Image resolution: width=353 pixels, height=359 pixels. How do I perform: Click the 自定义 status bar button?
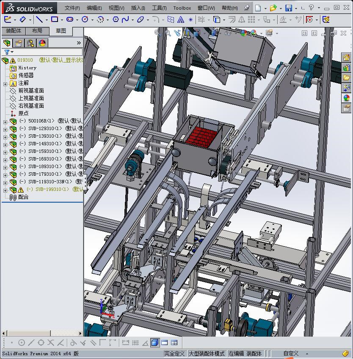coord(291,354)
